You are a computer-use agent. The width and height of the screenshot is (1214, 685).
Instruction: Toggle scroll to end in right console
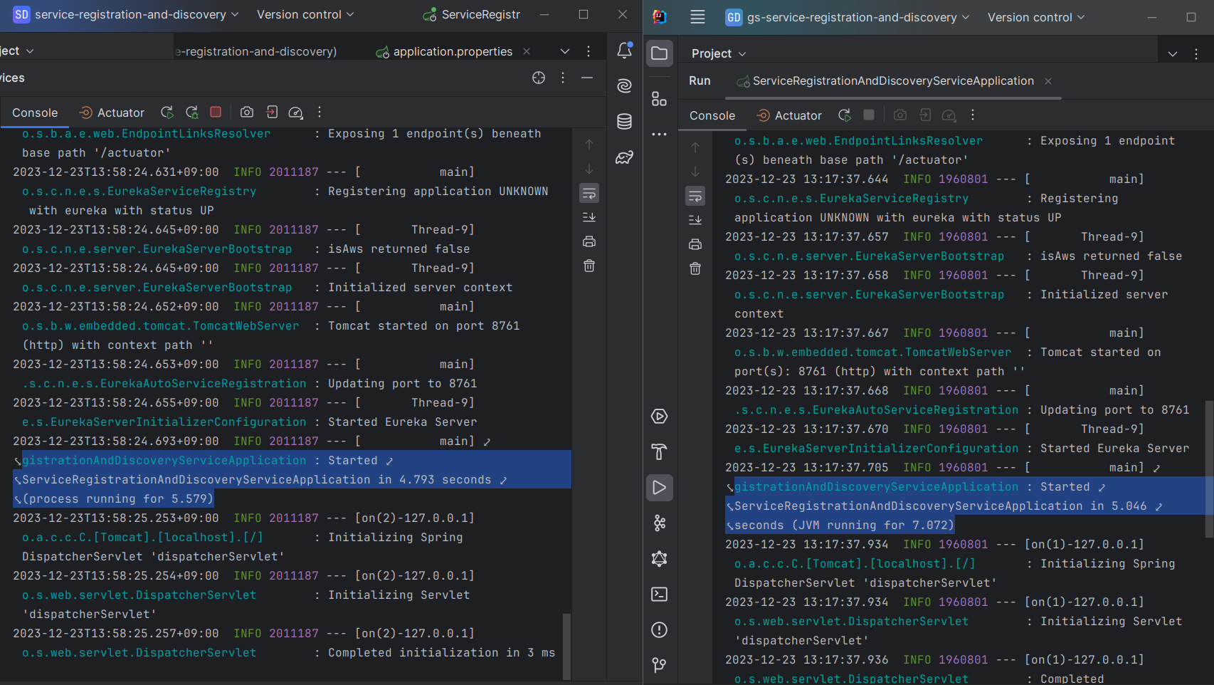pos(695,220)
